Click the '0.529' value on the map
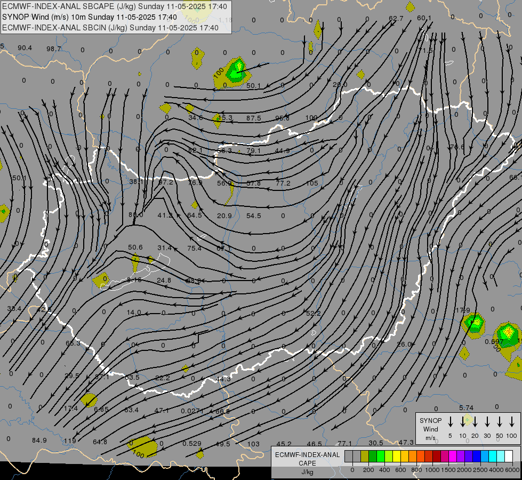The height and width of the screenshot is (480, 522). point(192,443)
